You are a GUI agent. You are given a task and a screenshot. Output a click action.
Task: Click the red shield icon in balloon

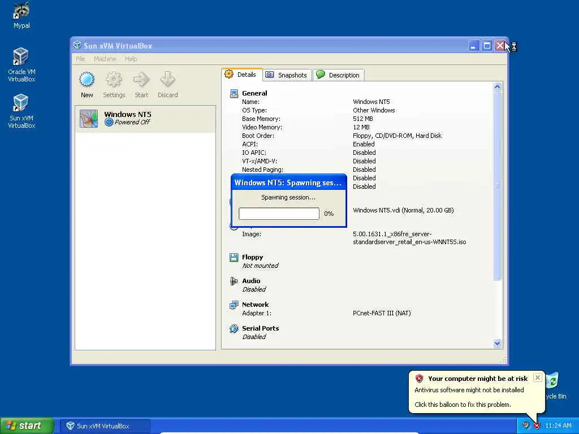(x=419, y=378)
